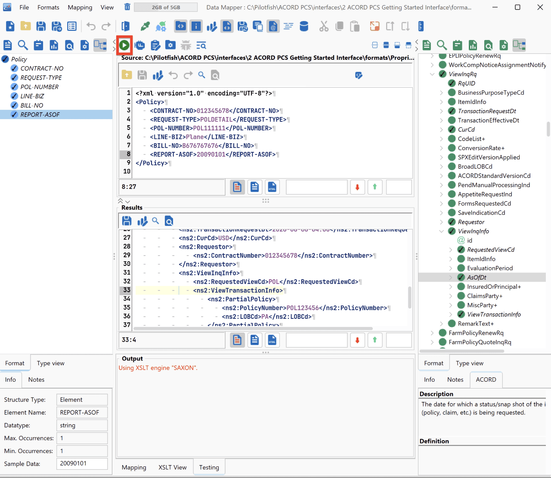This screenshot has width=551, height=478.
Task: Click the orange text view icon in Source footer
Action: [237, 187]
